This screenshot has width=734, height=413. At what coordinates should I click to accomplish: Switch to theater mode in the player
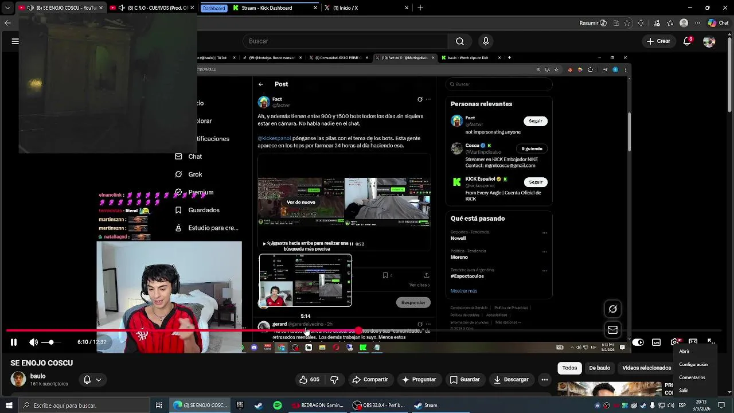693,342
